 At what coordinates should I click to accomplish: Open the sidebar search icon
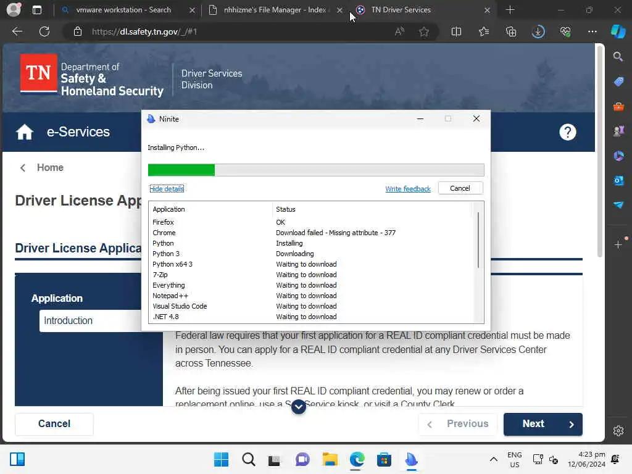[x=618, y=56]
